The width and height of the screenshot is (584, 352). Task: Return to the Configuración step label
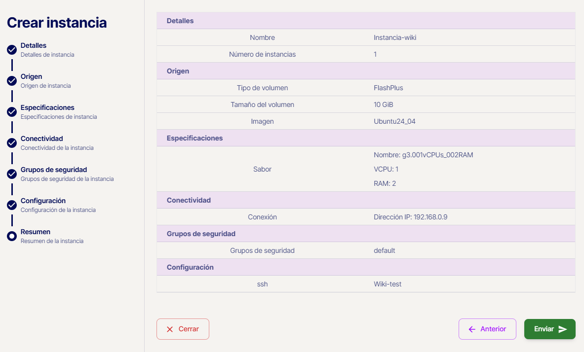[43, 201]
